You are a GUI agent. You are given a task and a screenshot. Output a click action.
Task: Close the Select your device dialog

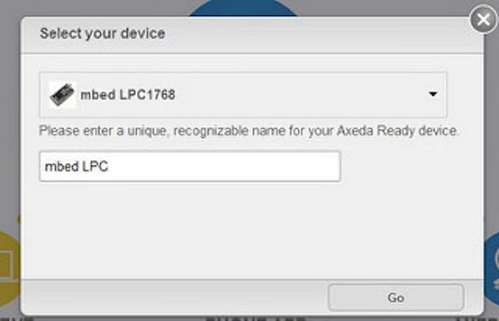pyautogui.click(x=483, y=20)
